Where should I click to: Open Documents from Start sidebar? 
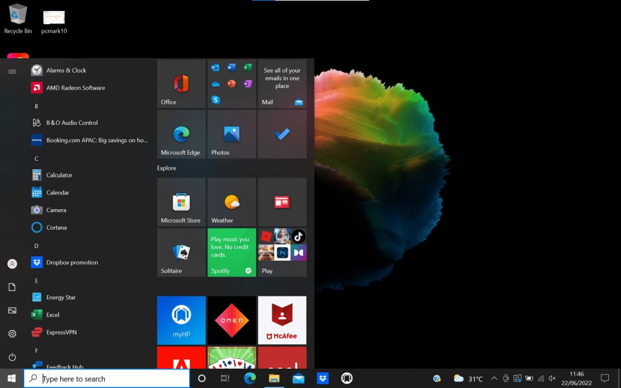tap(12, 287)
